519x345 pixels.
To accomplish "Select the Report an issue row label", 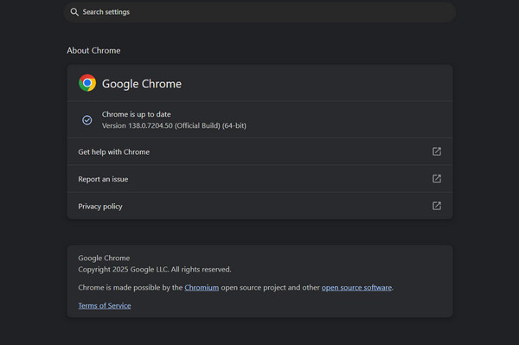I will [103, 179].
